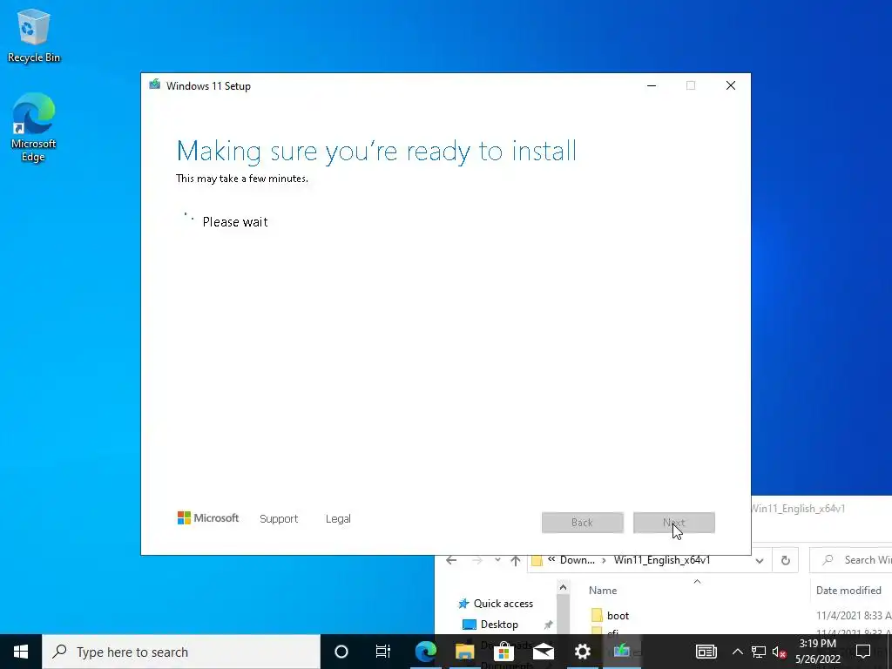Click the Back button in Setup
Screen dimensions: 892x669
point(583,523)
